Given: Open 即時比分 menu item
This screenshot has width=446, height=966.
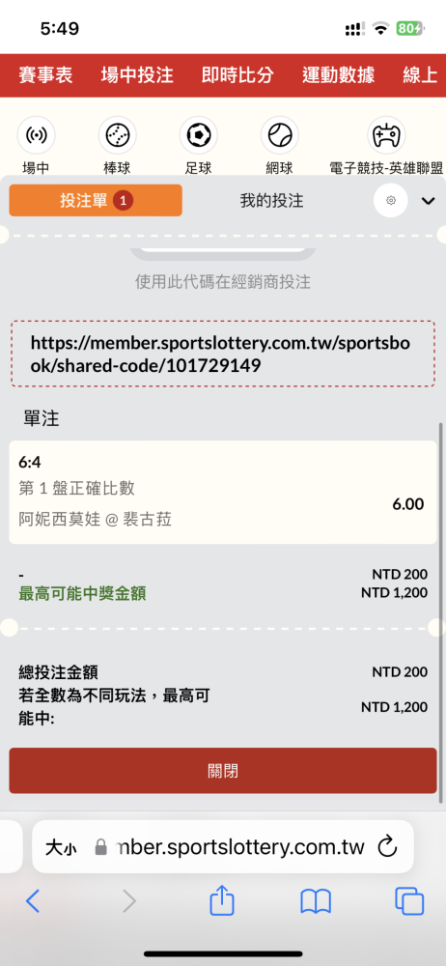Looking at the screenshot, I should point(237,75).
